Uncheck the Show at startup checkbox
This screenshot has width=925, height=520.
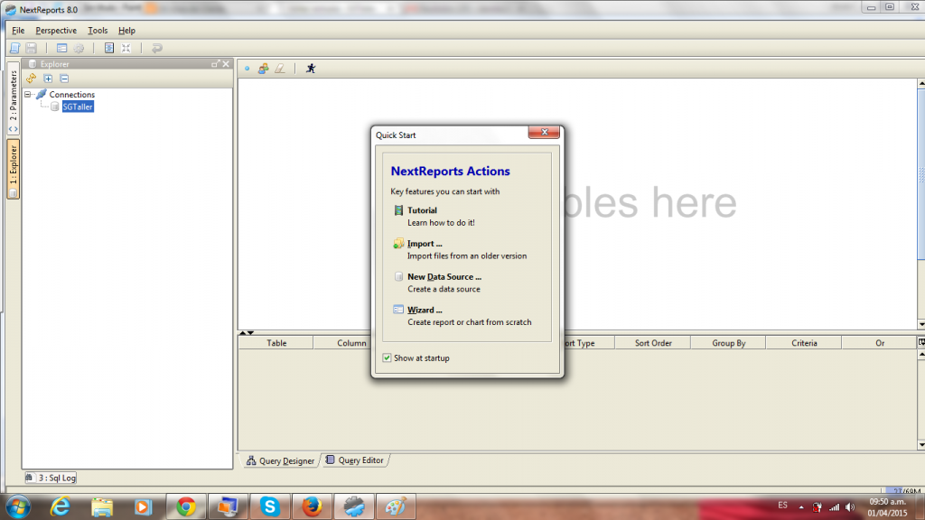click(388, 358)
